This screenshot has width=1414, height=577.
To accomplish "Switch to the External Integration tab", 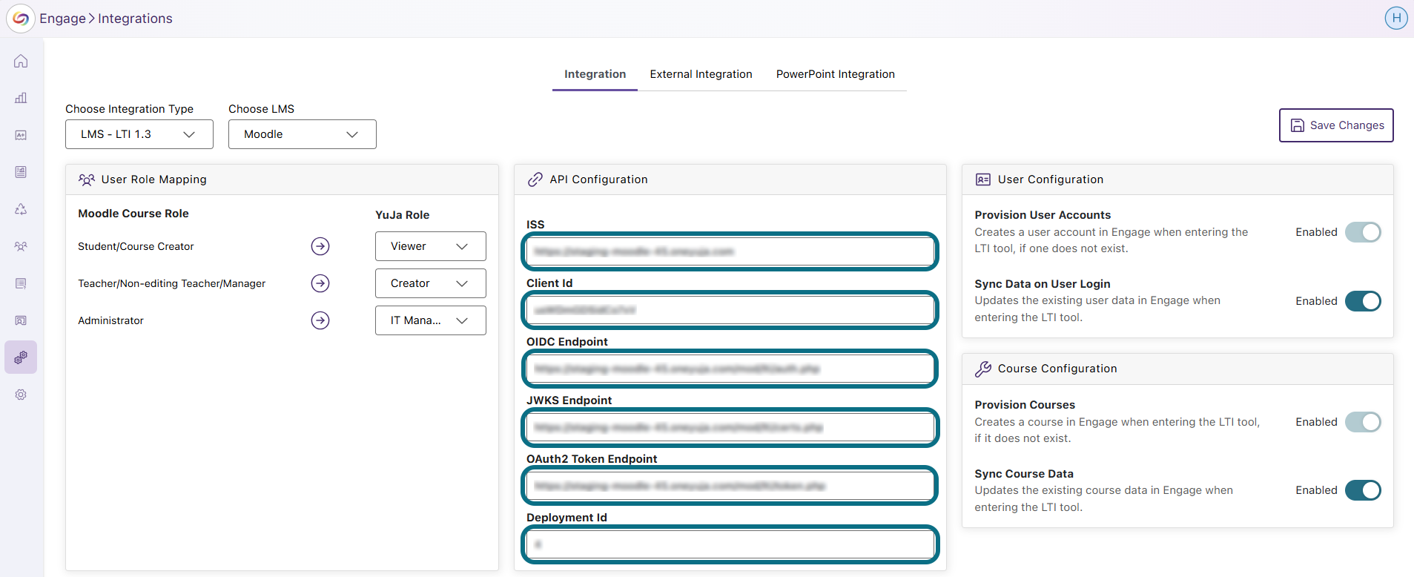I will point(701,74).
